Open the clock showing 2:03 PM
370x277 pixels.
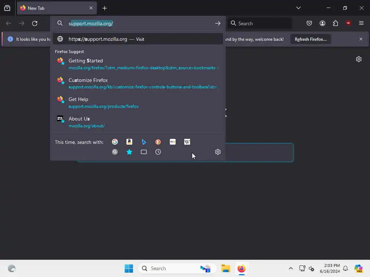(x=330, y=268)
